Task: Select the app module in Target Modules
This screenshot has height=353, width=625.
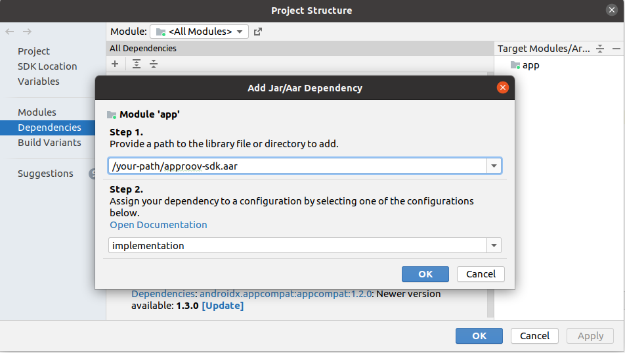Action: [x=530, y=65]
